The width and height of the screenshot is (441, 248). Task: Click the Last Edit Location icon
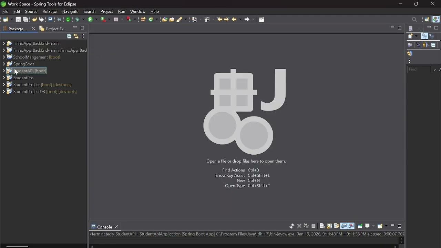[219, 20]
